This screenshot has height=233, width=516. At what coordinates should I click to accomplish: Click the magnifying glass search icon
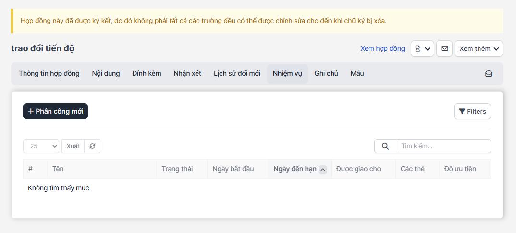385,146
